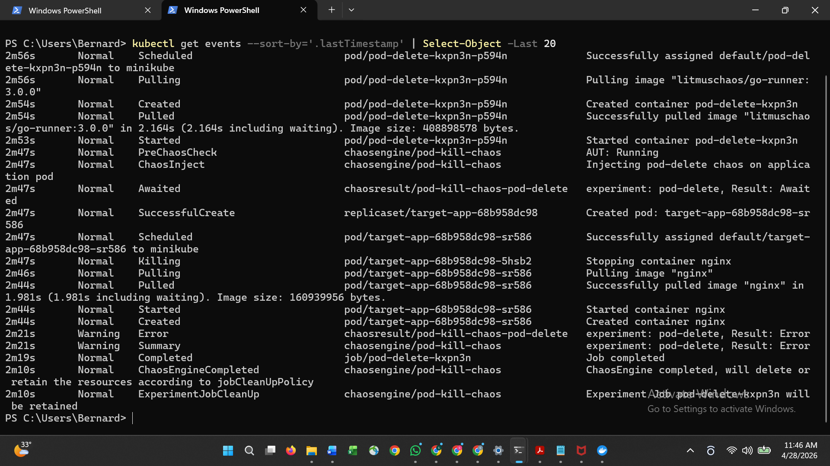Restore down the Windows Terminal window
The width and height of the screenshot is (830, 466).
click(785, 10)
